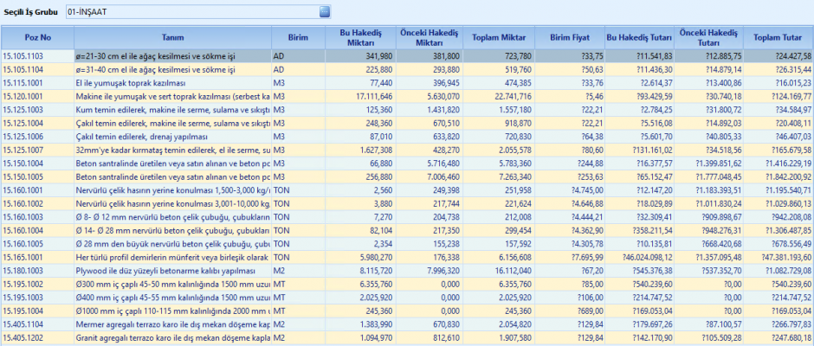Select the 'Granit agregalı terrazo karo' row
The width and height of the screenshot is (814, 346).
[x=171, y=338]
